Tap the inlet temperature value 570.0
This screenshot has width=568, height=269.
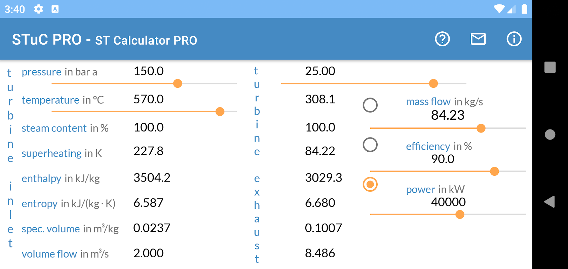[149, 100]
